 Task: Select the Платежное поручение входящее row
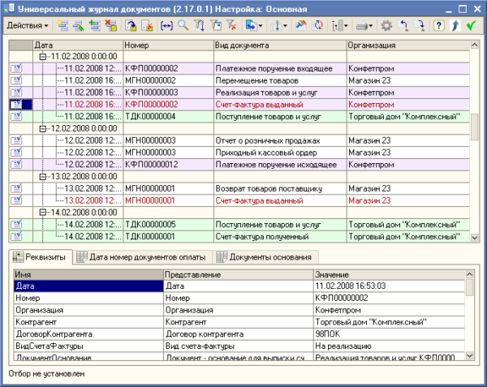pyautogui.click(x=239, y=68)
